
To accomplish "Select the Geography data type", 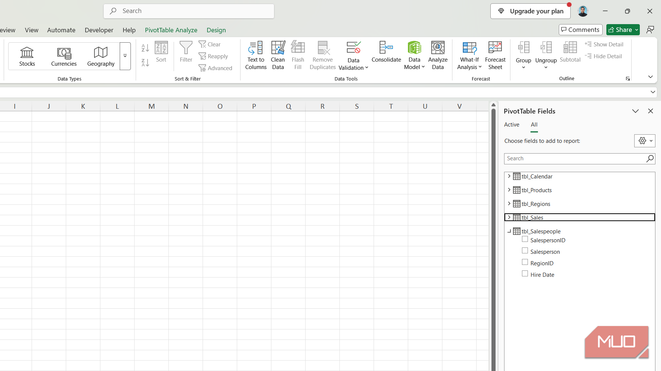I will coord(101,56).
